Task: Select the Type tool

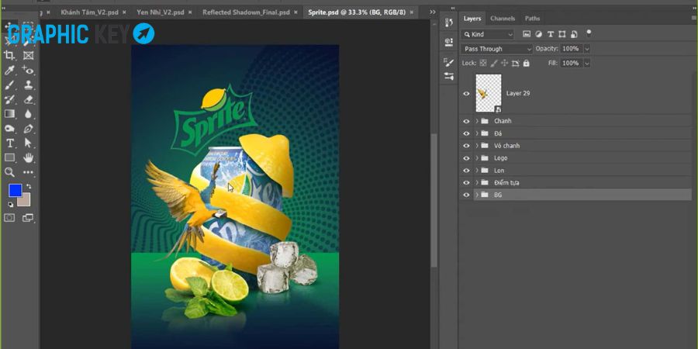Action: click(9, 143)
